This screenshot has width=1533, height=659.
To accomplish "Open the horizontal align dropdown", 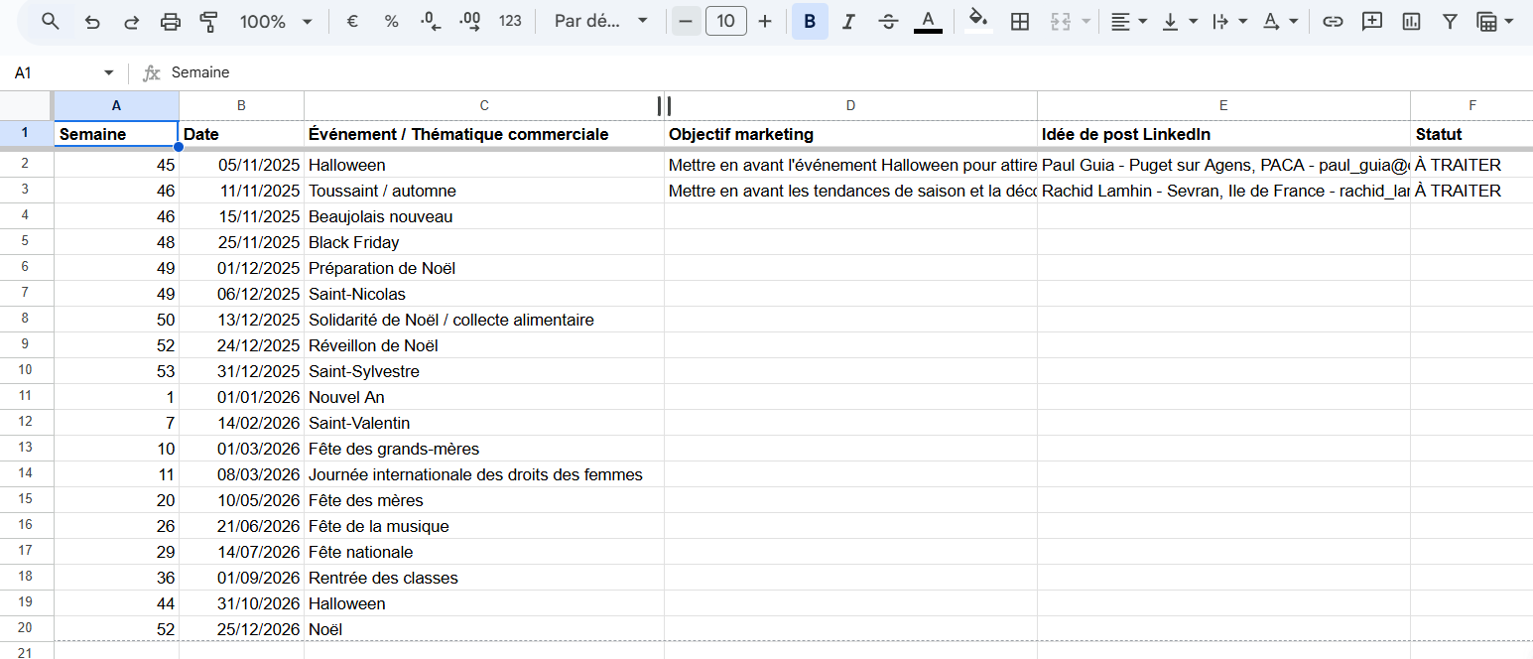I will [x=1128, y=22].
